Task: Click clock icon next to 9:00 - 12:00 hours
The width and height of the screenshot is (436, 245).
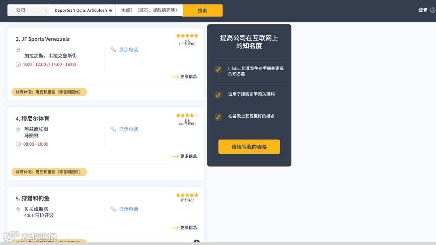Action: [x=18, y=65]
